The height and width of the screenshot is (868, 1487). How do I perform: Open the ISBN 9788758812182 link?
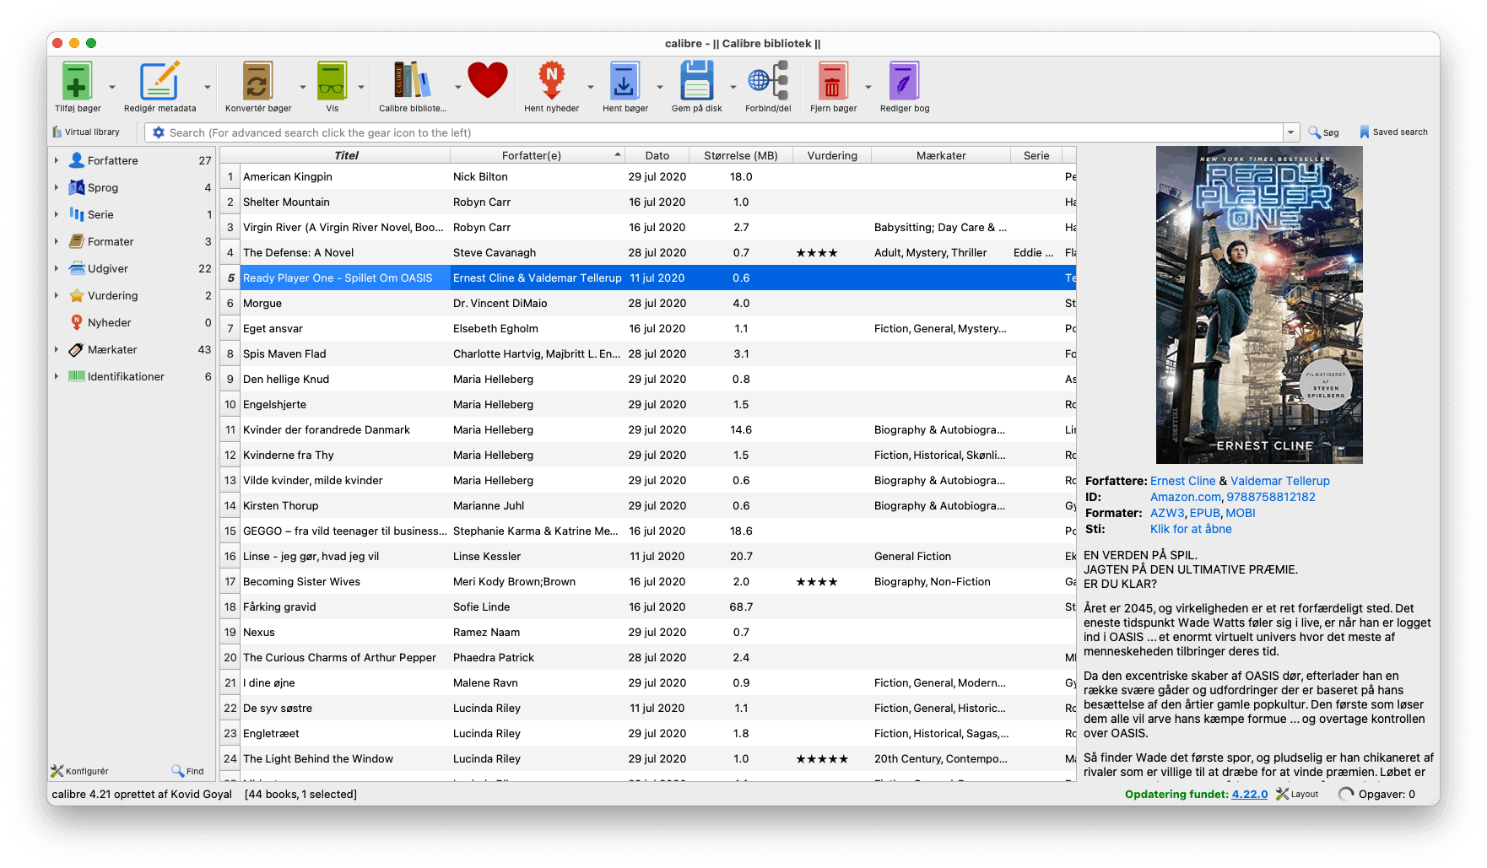coord(1270,497)
